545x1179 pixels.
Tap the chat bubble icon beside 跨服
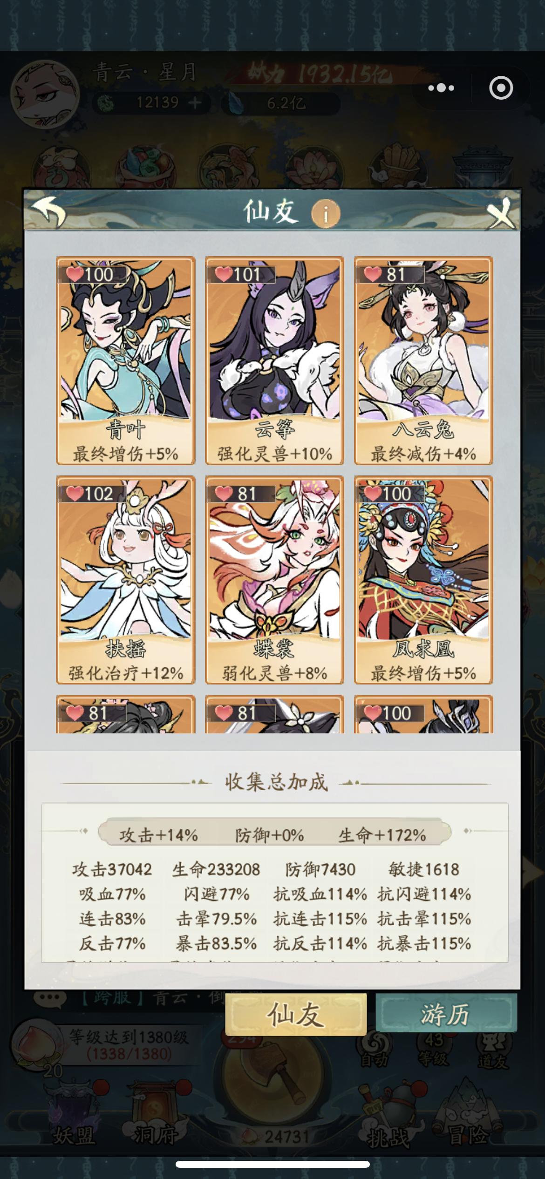(50, 998)
